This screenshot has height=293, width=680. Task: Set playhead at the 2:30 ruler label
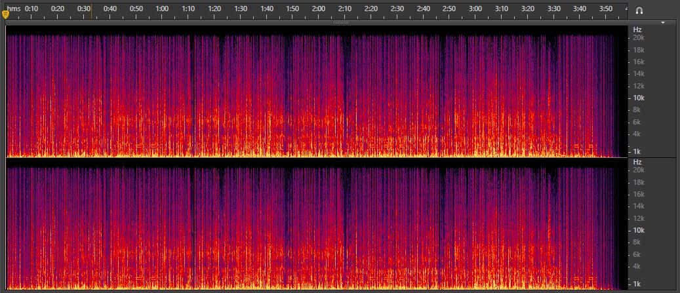[397, 9]
